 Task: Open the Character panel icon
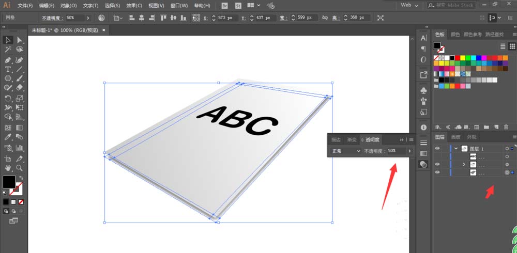pyautogui.click(x=424, y=38)
